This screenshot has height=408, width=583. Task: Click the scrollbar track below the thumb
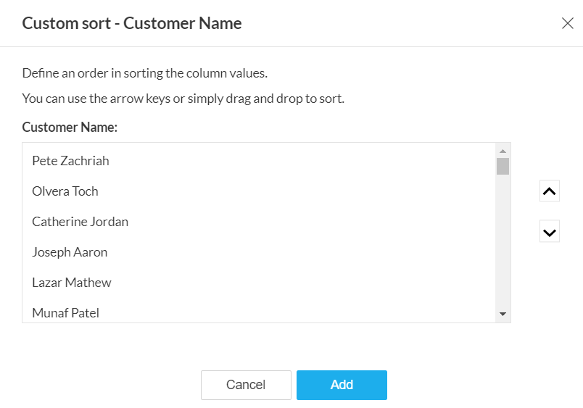point(503,246)
